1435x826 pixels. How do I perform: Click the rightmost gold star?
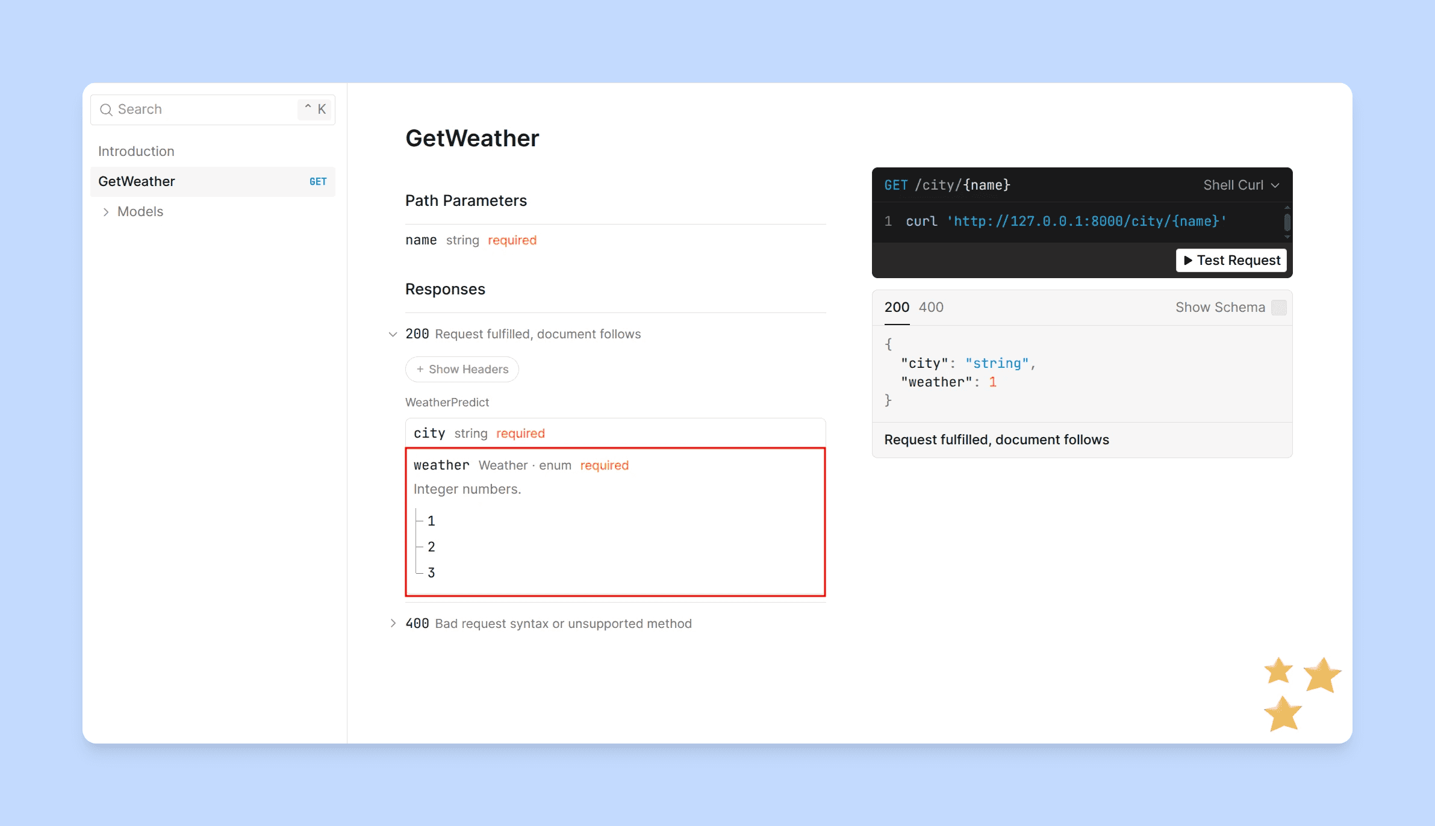tap(1322, 675)
